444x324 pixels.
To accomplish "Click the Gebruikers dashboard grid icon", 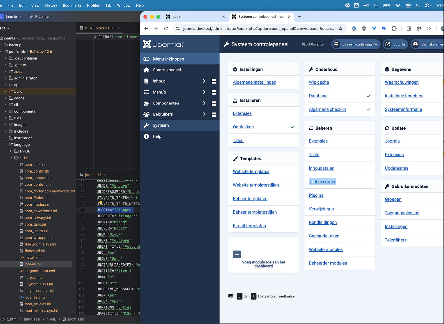I will [x=214, y=114].
